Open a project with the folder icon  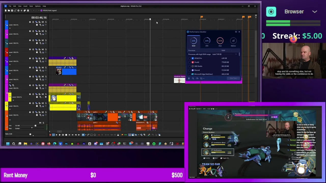click(x=9, y=10)
